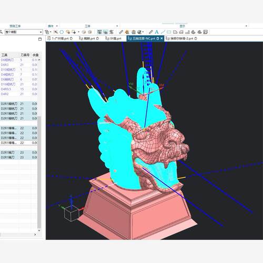Screen dimensions: 263x263
Task: Toggle the second highlighted tool-path display button
Action: [106, 32]
